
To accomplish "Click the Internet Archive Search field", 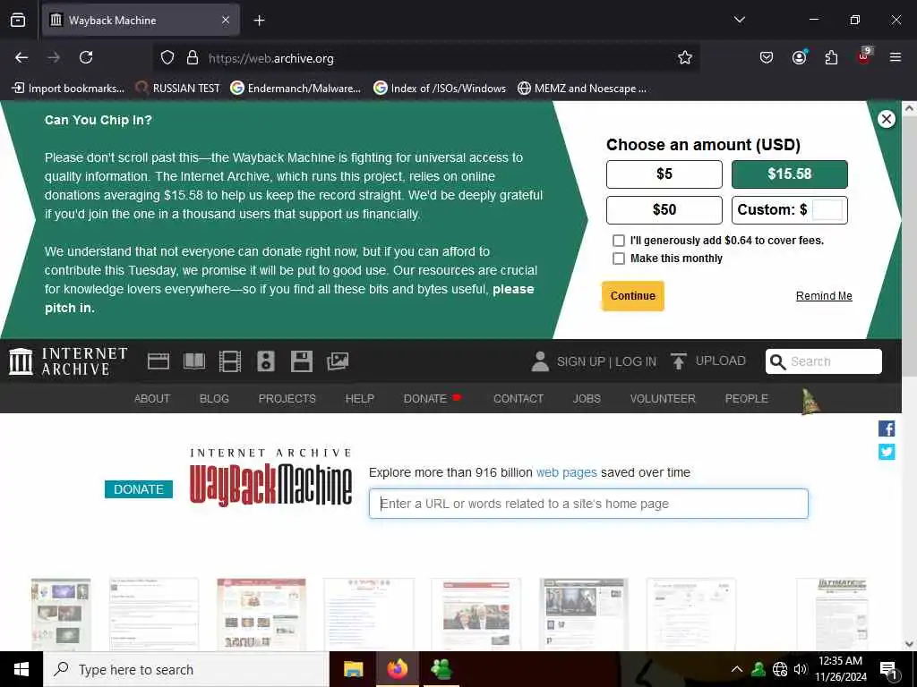I will pos(824,361).
